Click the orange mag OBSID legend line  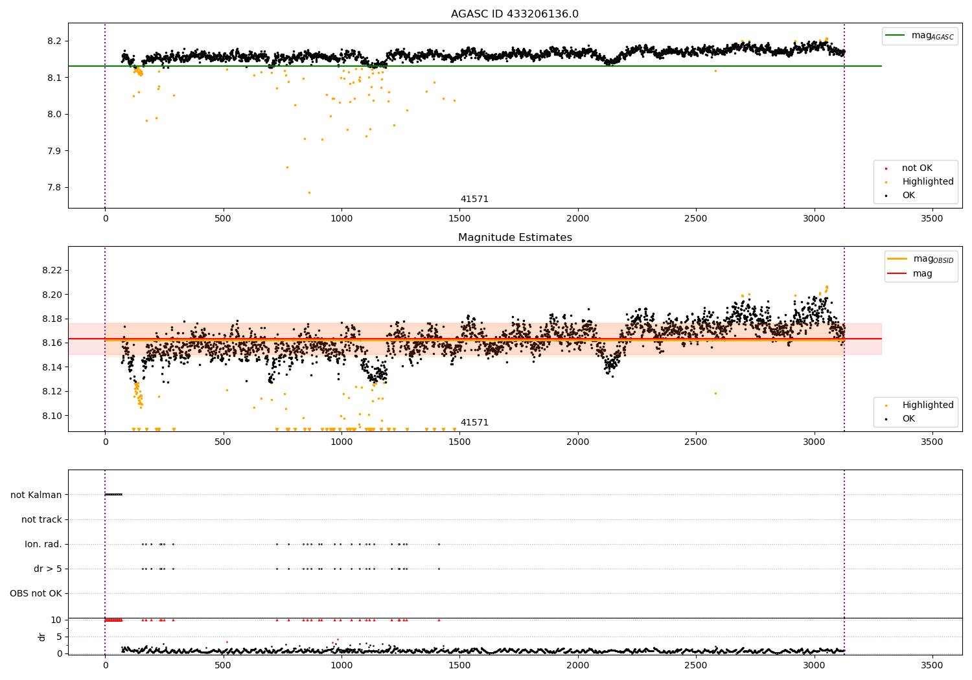click(x=897, y=259)
